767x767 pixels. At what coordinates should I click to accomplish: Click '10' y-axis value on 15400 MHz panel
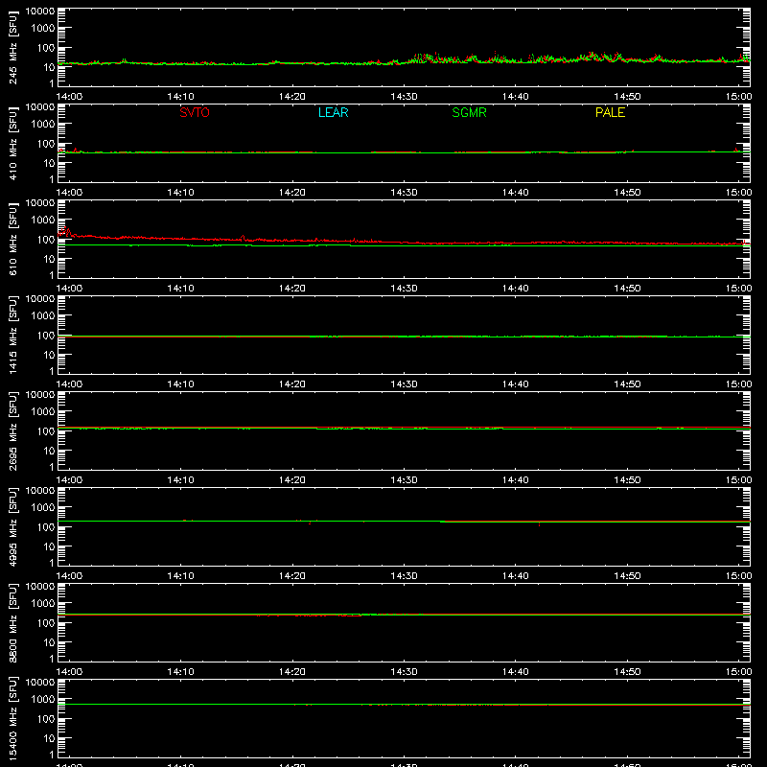point(49,738)
